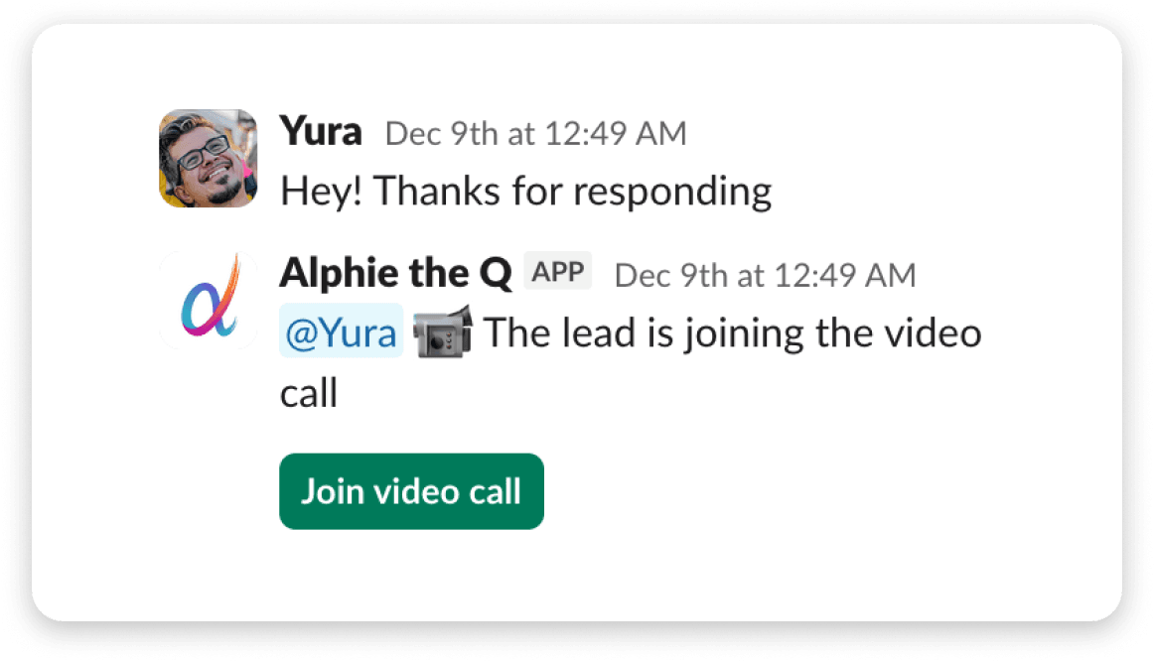Select the green Join video call label
This screenshot has height=661, width=1154.
pos(410,490)
